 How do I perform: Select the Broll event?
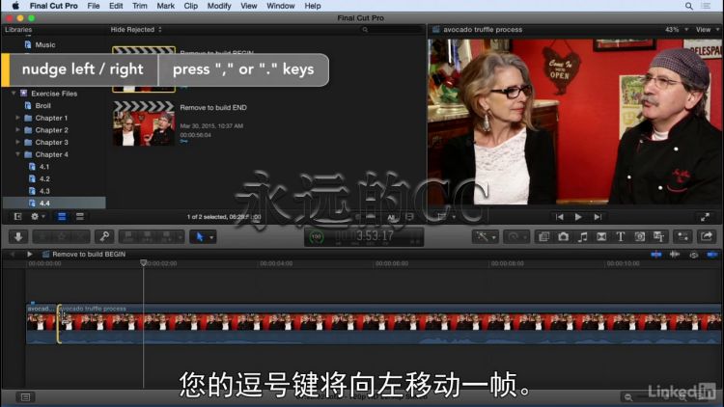point(42,106)
